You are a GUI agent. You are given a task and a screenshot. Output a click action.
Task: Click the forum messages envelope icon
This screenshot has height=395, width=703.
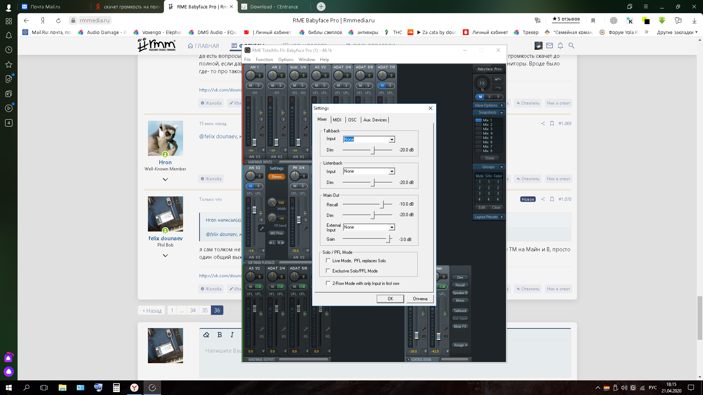coord(549,46)
